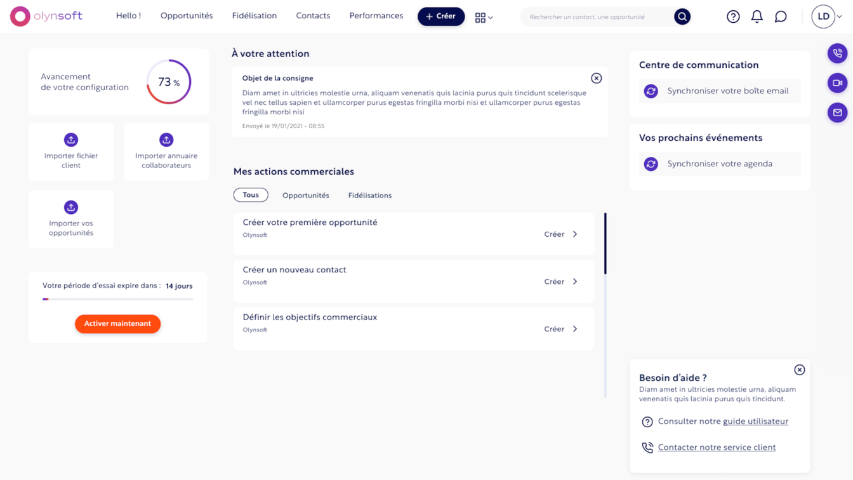Open the guide utilisateur link
Viewport: 853px width, 480px height.
[x=755, y=422]
